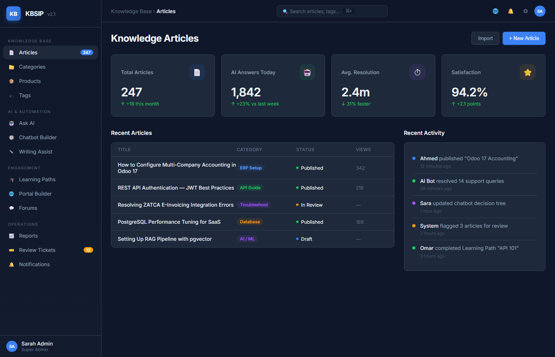View Learning Paths

click(36, 179)
